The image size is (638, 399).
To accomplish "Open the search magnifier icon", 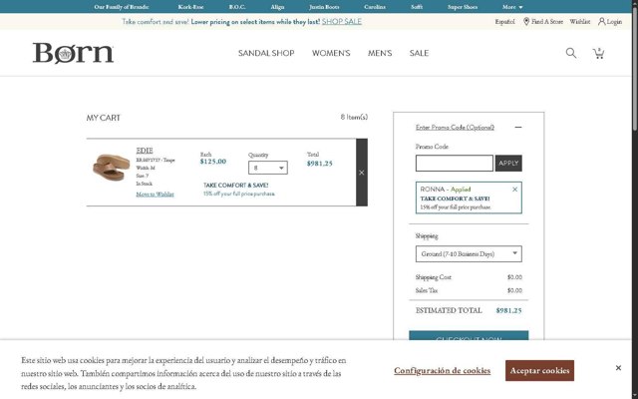I will click(x=571, y=53).
